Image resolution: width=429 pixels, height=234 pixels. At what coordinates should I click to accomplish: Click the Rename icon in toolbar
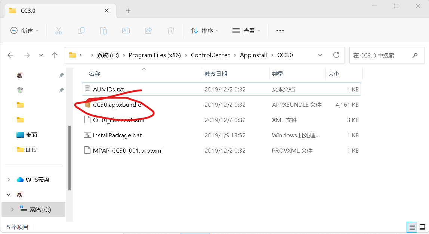coord(126,31)
